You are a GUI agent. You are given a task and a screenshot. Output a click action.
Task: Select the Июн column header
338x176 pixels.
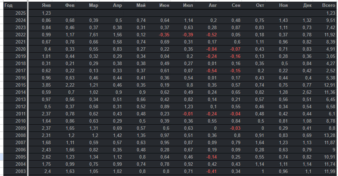click(164, 6)
